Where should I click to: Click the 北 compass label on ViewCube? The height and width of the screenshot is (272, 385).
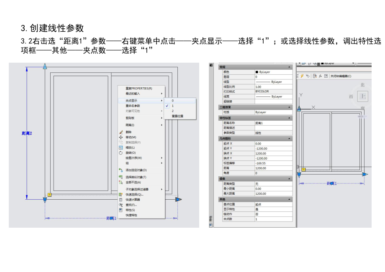pyautogui.click(x=363, y=85)
